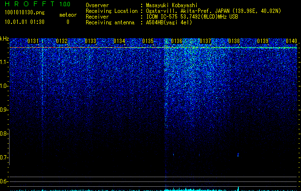Click the 0137 time marker
The height and width of the screenshot is (191, 301).
(205, 41)
